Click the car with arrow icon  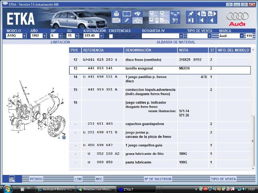(x=137, y=21)
